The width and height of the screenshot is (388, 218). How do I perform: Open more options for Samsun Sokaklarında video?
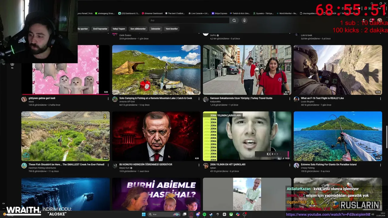[290, 99]
